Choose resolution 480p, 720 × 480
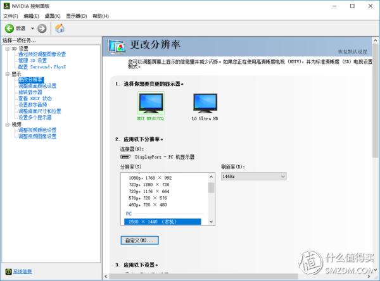380x281 pixels. pyautogui.click(x=148, y=205)
